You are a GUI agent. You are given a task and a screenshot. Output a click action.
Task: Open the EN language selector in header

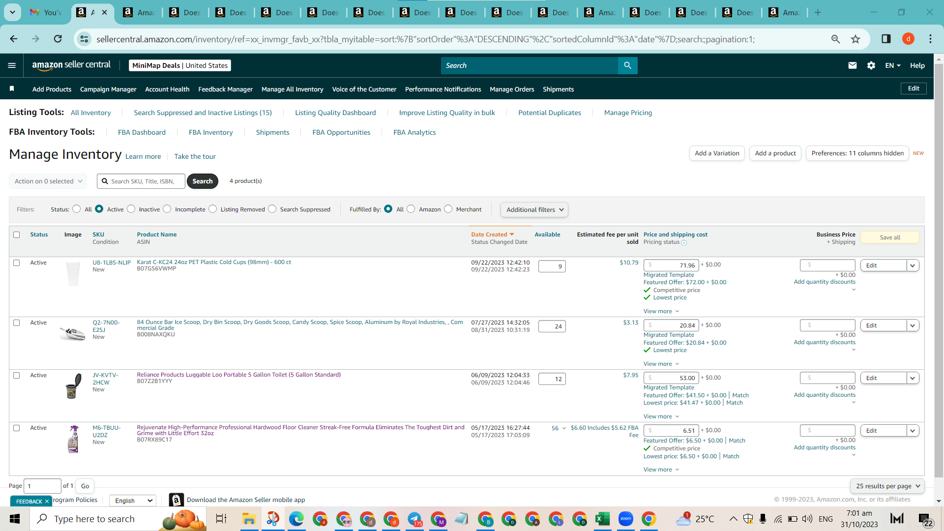click(893, 65)
